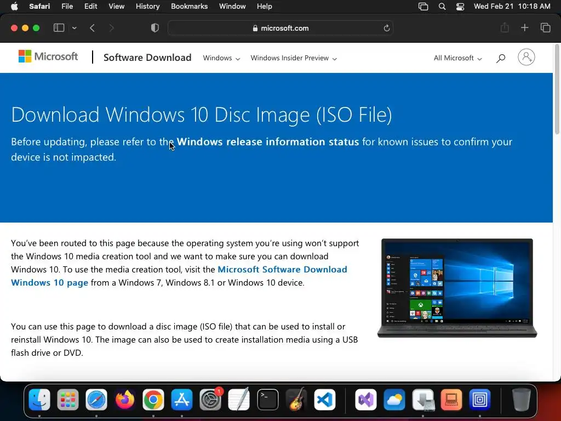Open the Software Download home link
This screenshot has height=421, width=561.
147,58
